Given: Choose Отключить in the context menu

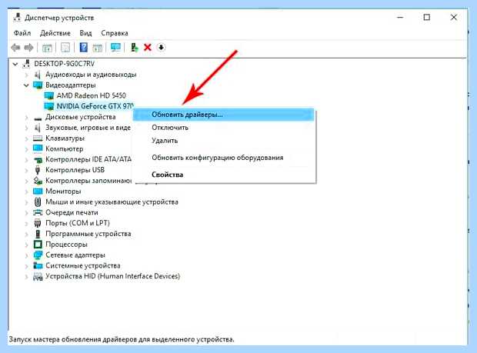Looking at the screenshot, I should point(223,128).
